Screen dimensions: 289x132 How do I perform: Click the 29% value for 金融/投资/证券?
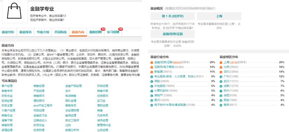click(212, 62)
